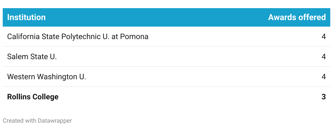This screenshot has width=333, height=127.
Task: Select the Western Washington U. institution name
Action: [46, 77]
